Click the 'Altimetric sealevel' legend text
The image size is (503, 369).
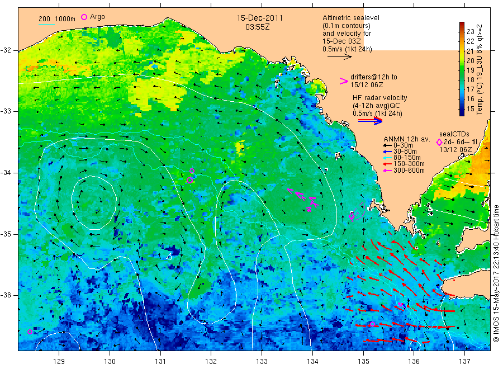[x=351, y=18]
